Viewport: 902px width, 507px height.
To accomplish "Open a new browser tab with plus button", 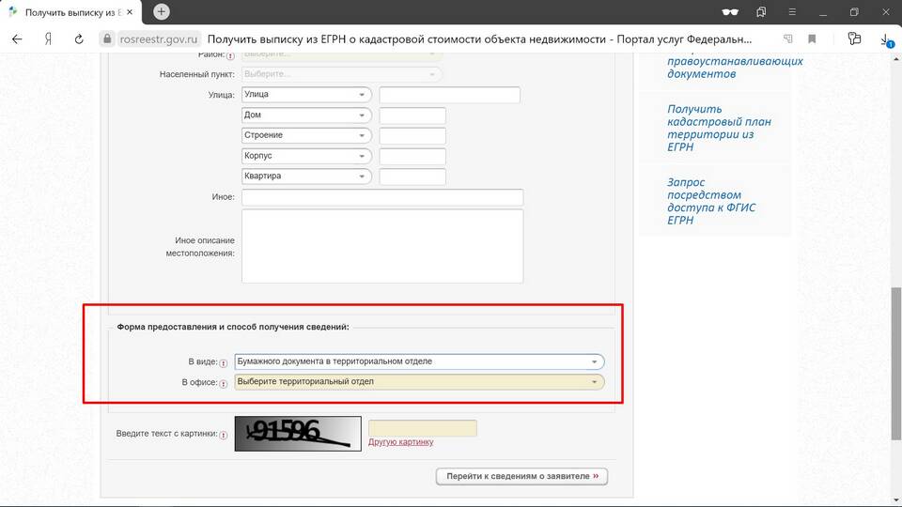I will 162,12.
